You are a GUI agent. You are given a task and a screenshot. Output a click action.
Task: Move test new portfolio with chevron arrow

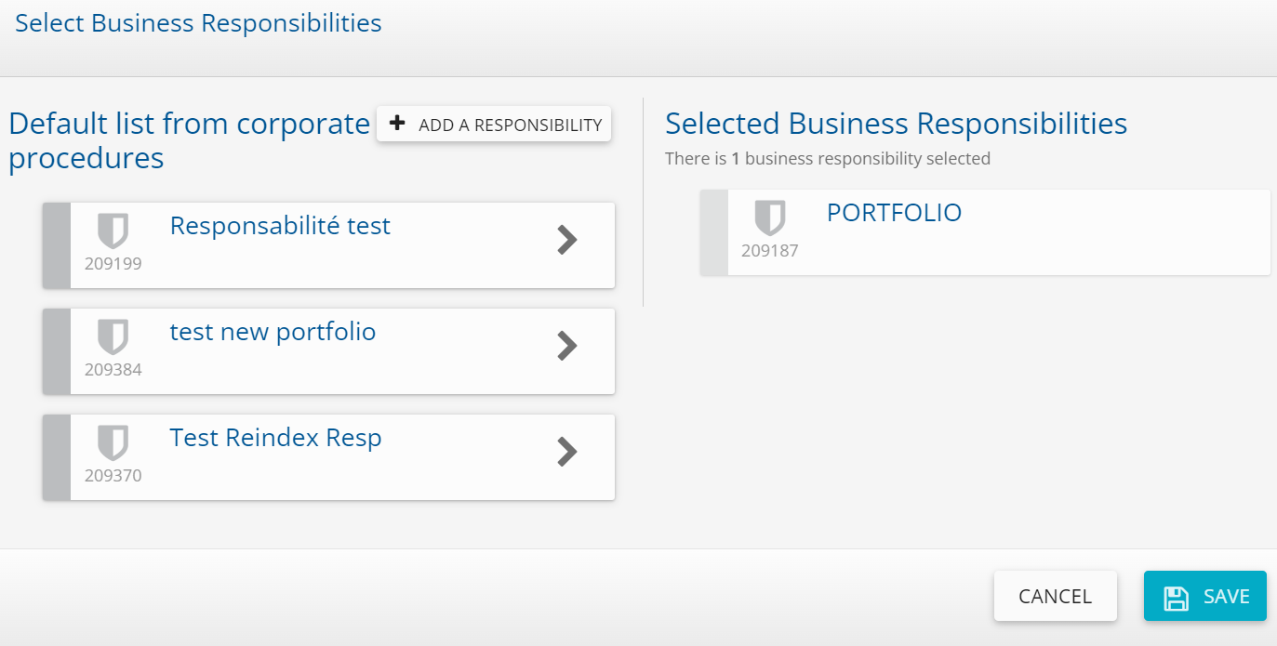pyautogui.click(x=566, y=346)
